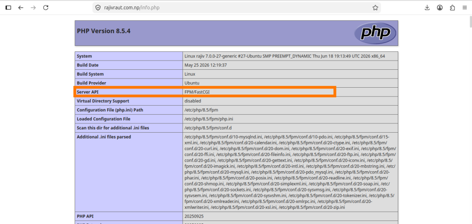Go back to the previous page
Screen dimensions: 472x224
click(x=21, y=8)
